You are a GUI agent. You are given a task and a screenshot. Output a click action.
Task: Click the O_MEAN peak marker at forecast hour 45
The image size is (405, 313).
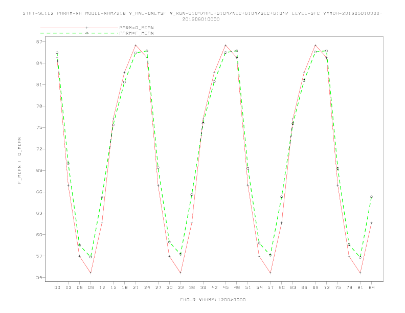[x=226, y=45]
